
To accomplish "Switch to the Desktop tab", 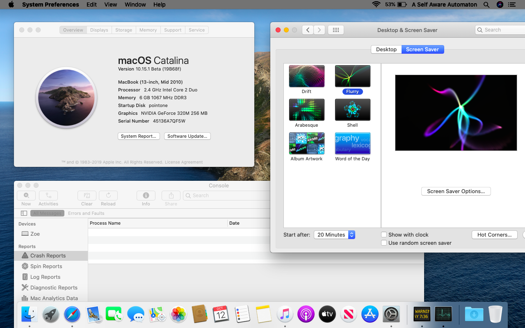I will click(386, 49).
